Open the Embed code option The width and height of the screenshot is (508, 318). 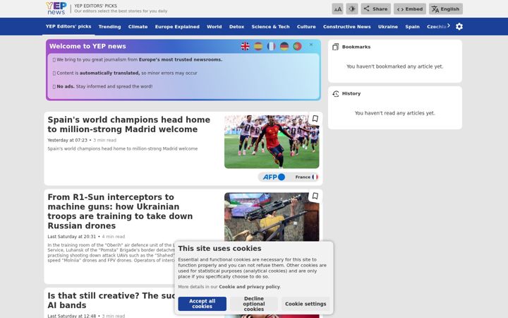[410, 9]
